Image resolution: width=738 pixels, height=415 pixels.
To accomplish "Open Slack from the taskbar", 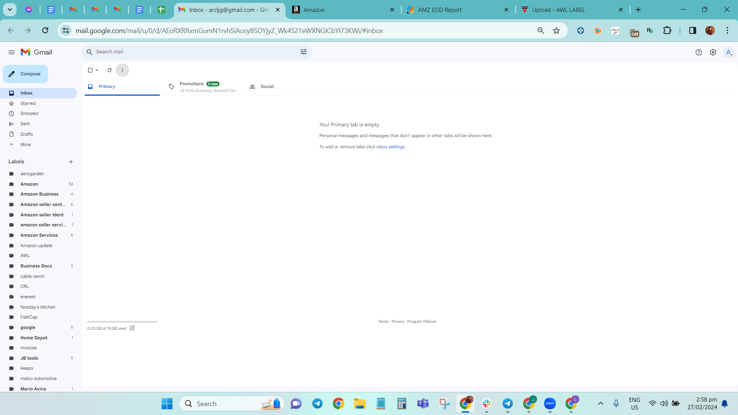I will [487, 403].
